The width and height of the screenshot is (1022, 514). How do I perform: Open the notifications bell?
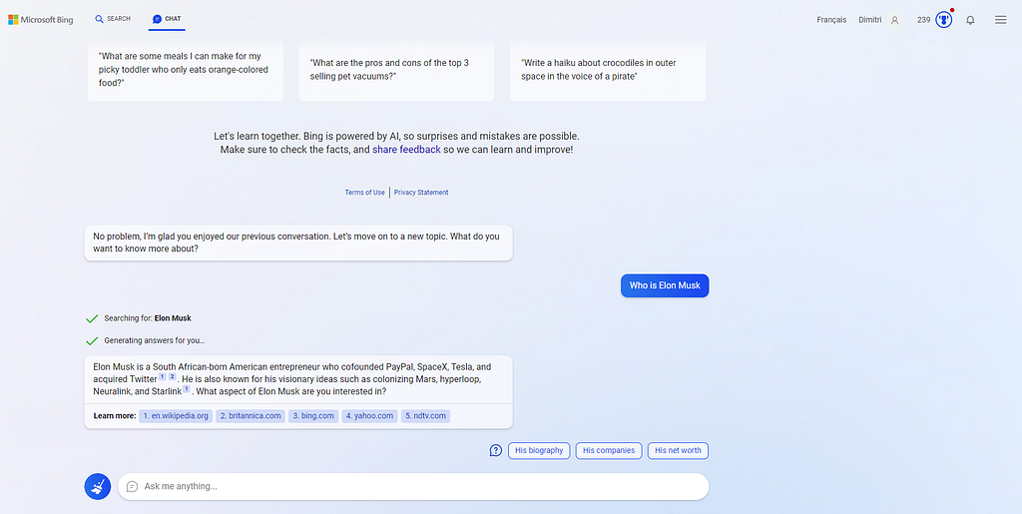[x=970, y=20]
